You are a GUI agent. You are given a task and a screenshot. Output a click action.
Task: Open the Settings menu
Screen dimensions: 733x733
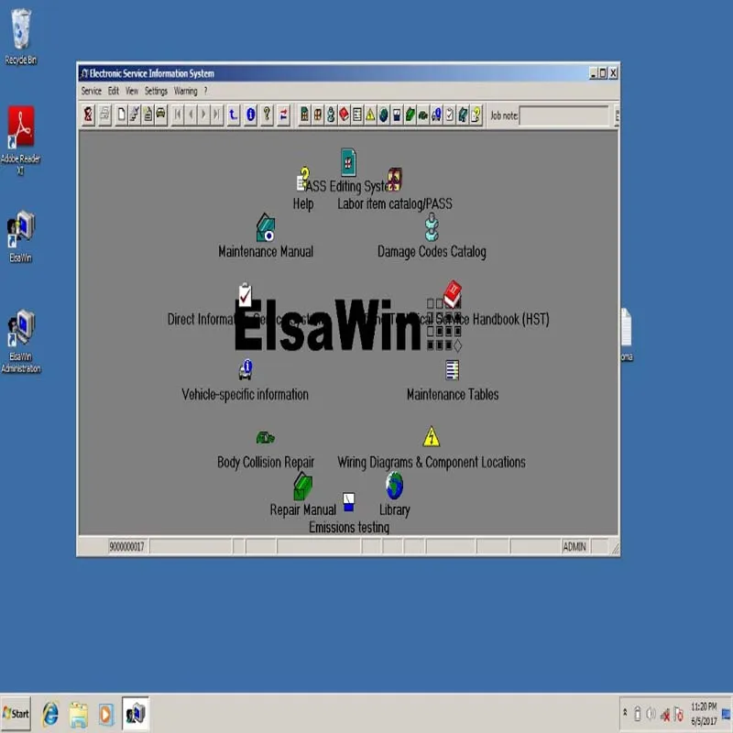click(155, 91)
